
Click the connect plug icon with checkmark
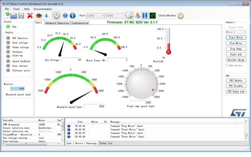point(130,15)
